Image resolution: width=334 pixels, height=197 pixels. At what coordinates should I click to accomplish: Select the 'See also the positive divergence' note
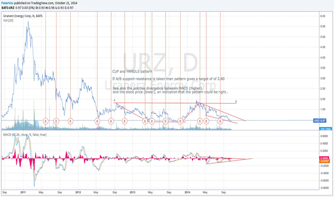pyautogui.click(x=171, y=90)
